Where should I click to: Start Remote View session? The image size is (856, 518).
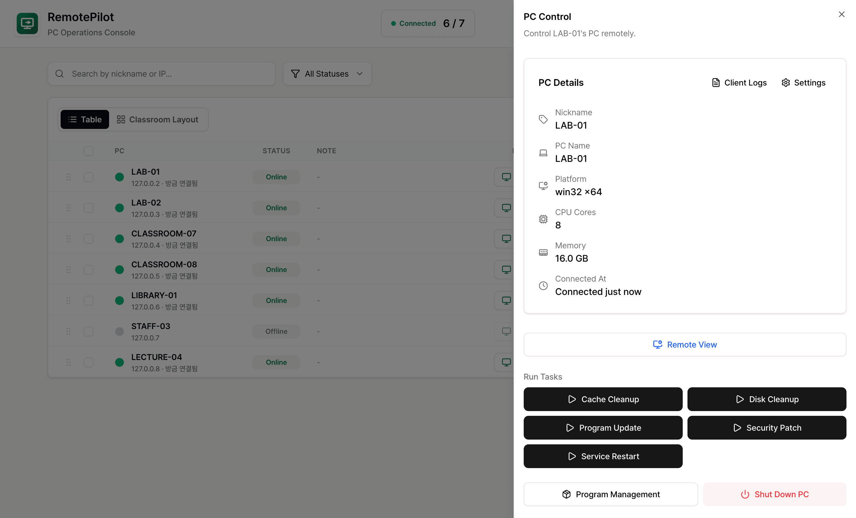point(685,345)
